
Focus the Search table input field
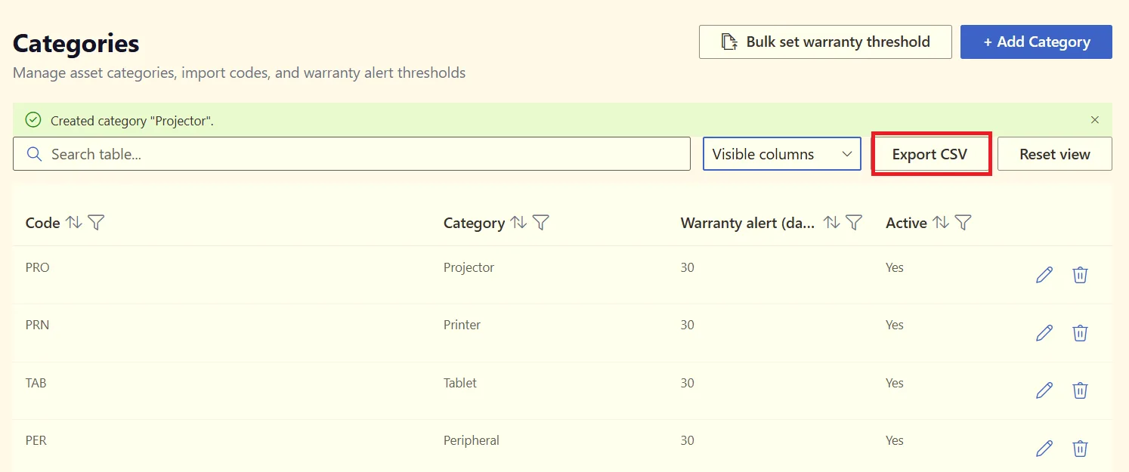click(351, 154)
